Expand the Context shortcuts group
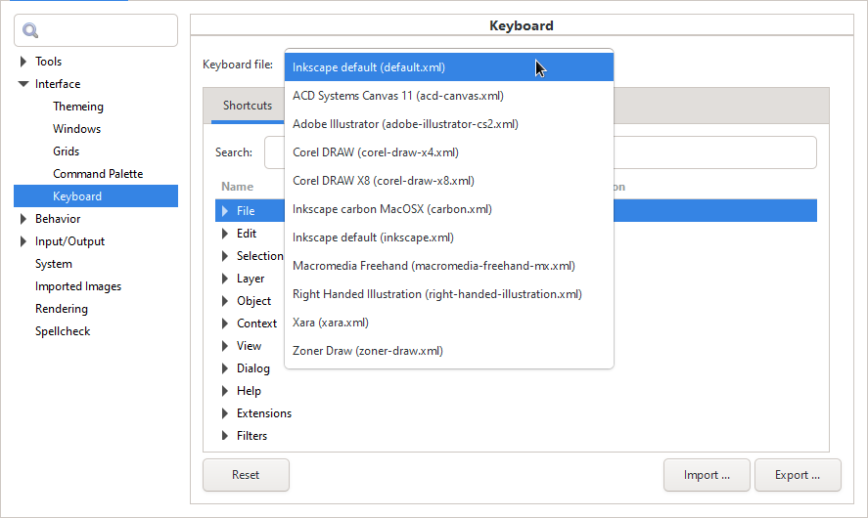The image size is (868, 518). [225, 324]
